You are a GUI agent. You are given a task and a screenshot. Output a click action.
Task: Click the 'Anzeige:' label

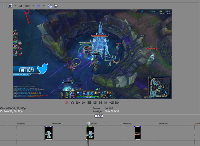click(98, 111)
